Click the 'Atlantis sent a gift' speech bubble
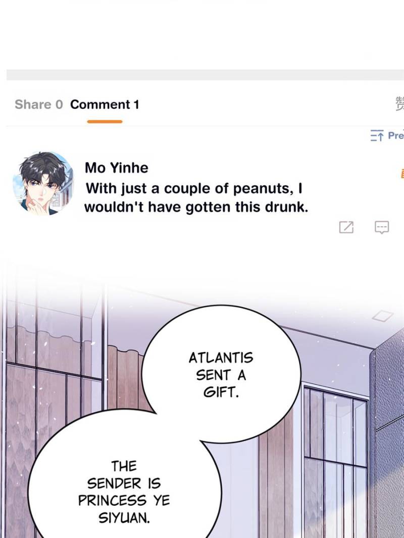404x538 pixels. pos(221,374)
